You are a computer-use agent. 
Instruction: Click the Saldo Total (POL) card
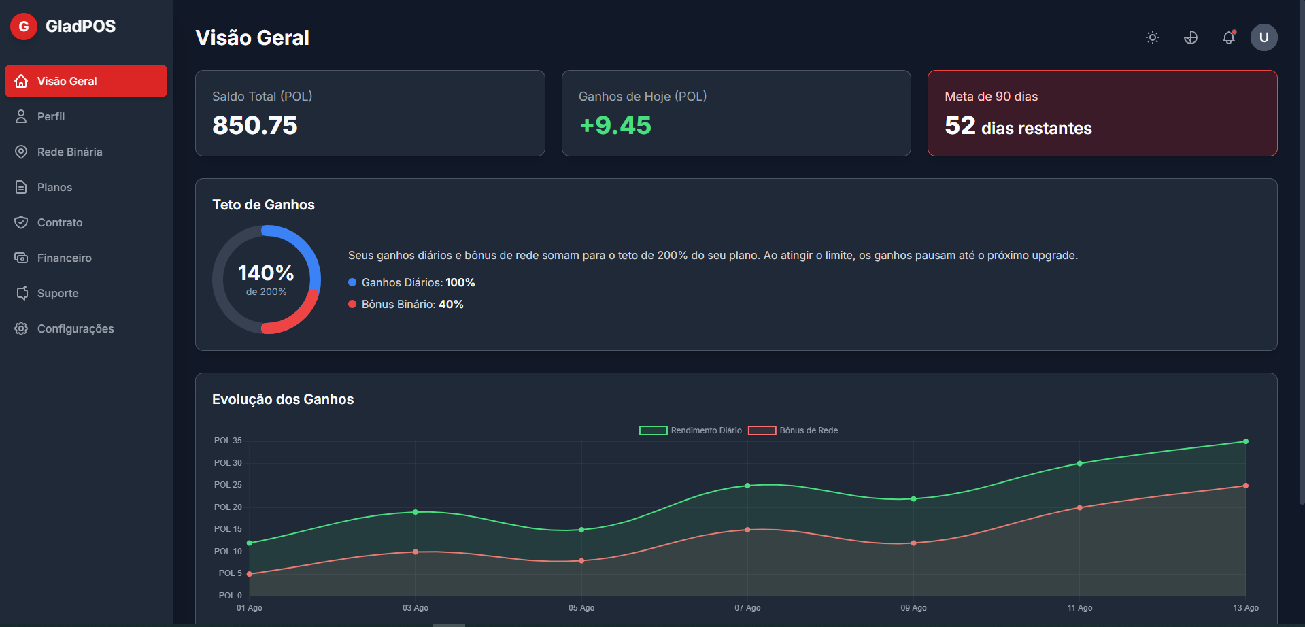pos(370,113)
